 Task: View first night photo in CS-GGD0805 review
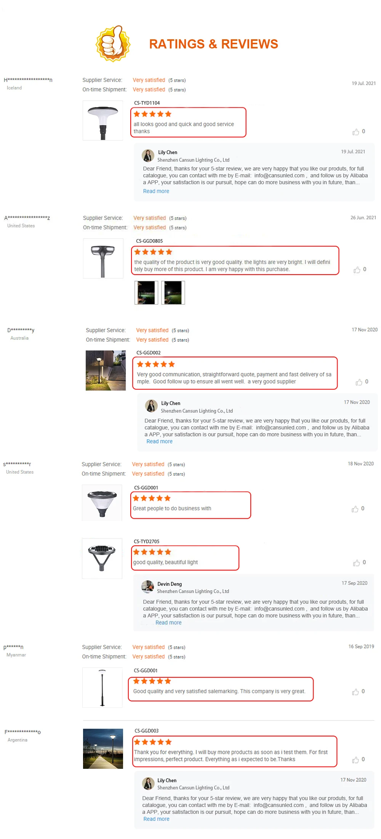(x=146, y=293)
